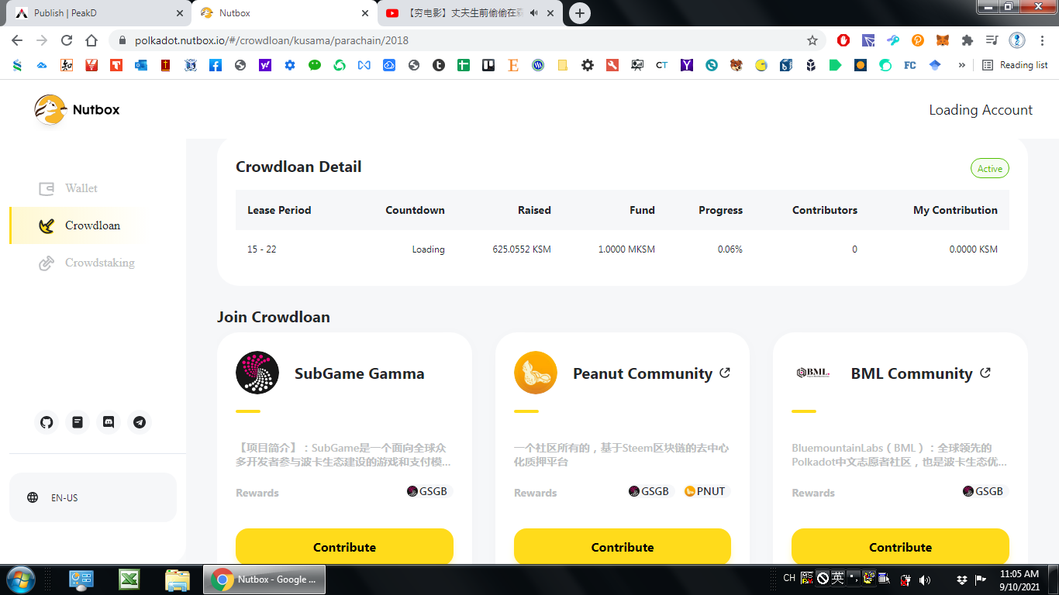Go to the Chrome home page
The width and height of the screenshot is (1059, 595).
[x=91, y=40]
